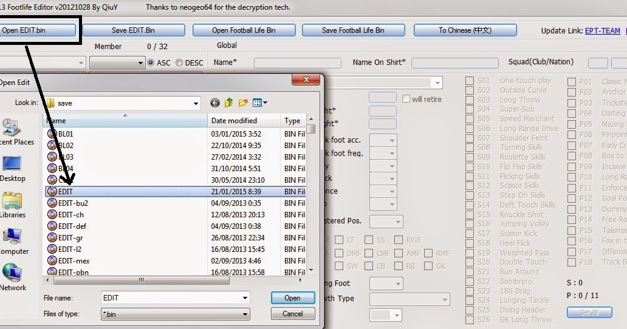The width and height of the screenshot is (627, 329).
Task: Check S01 One-touch play skill
Action: pyautogui.click(x=470, y=81)
